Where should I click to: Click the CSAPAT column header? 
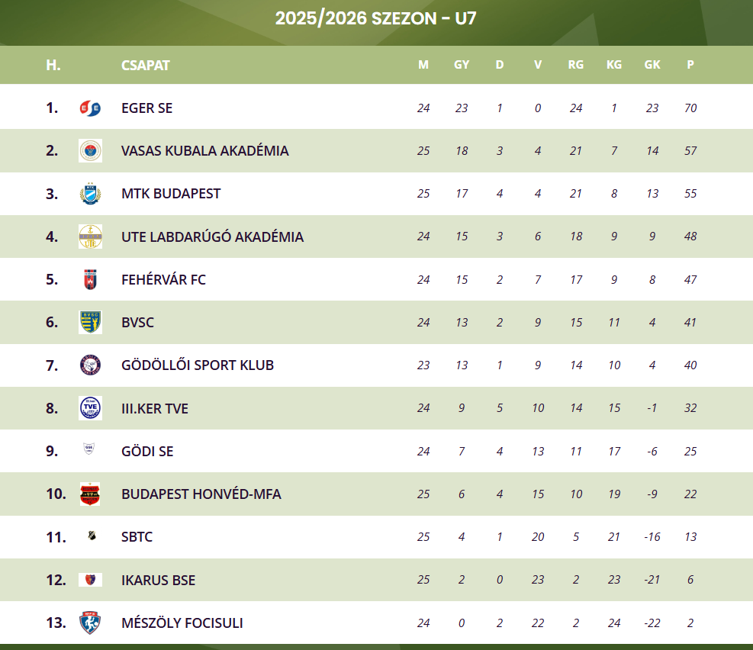click(x=145, y=65)
